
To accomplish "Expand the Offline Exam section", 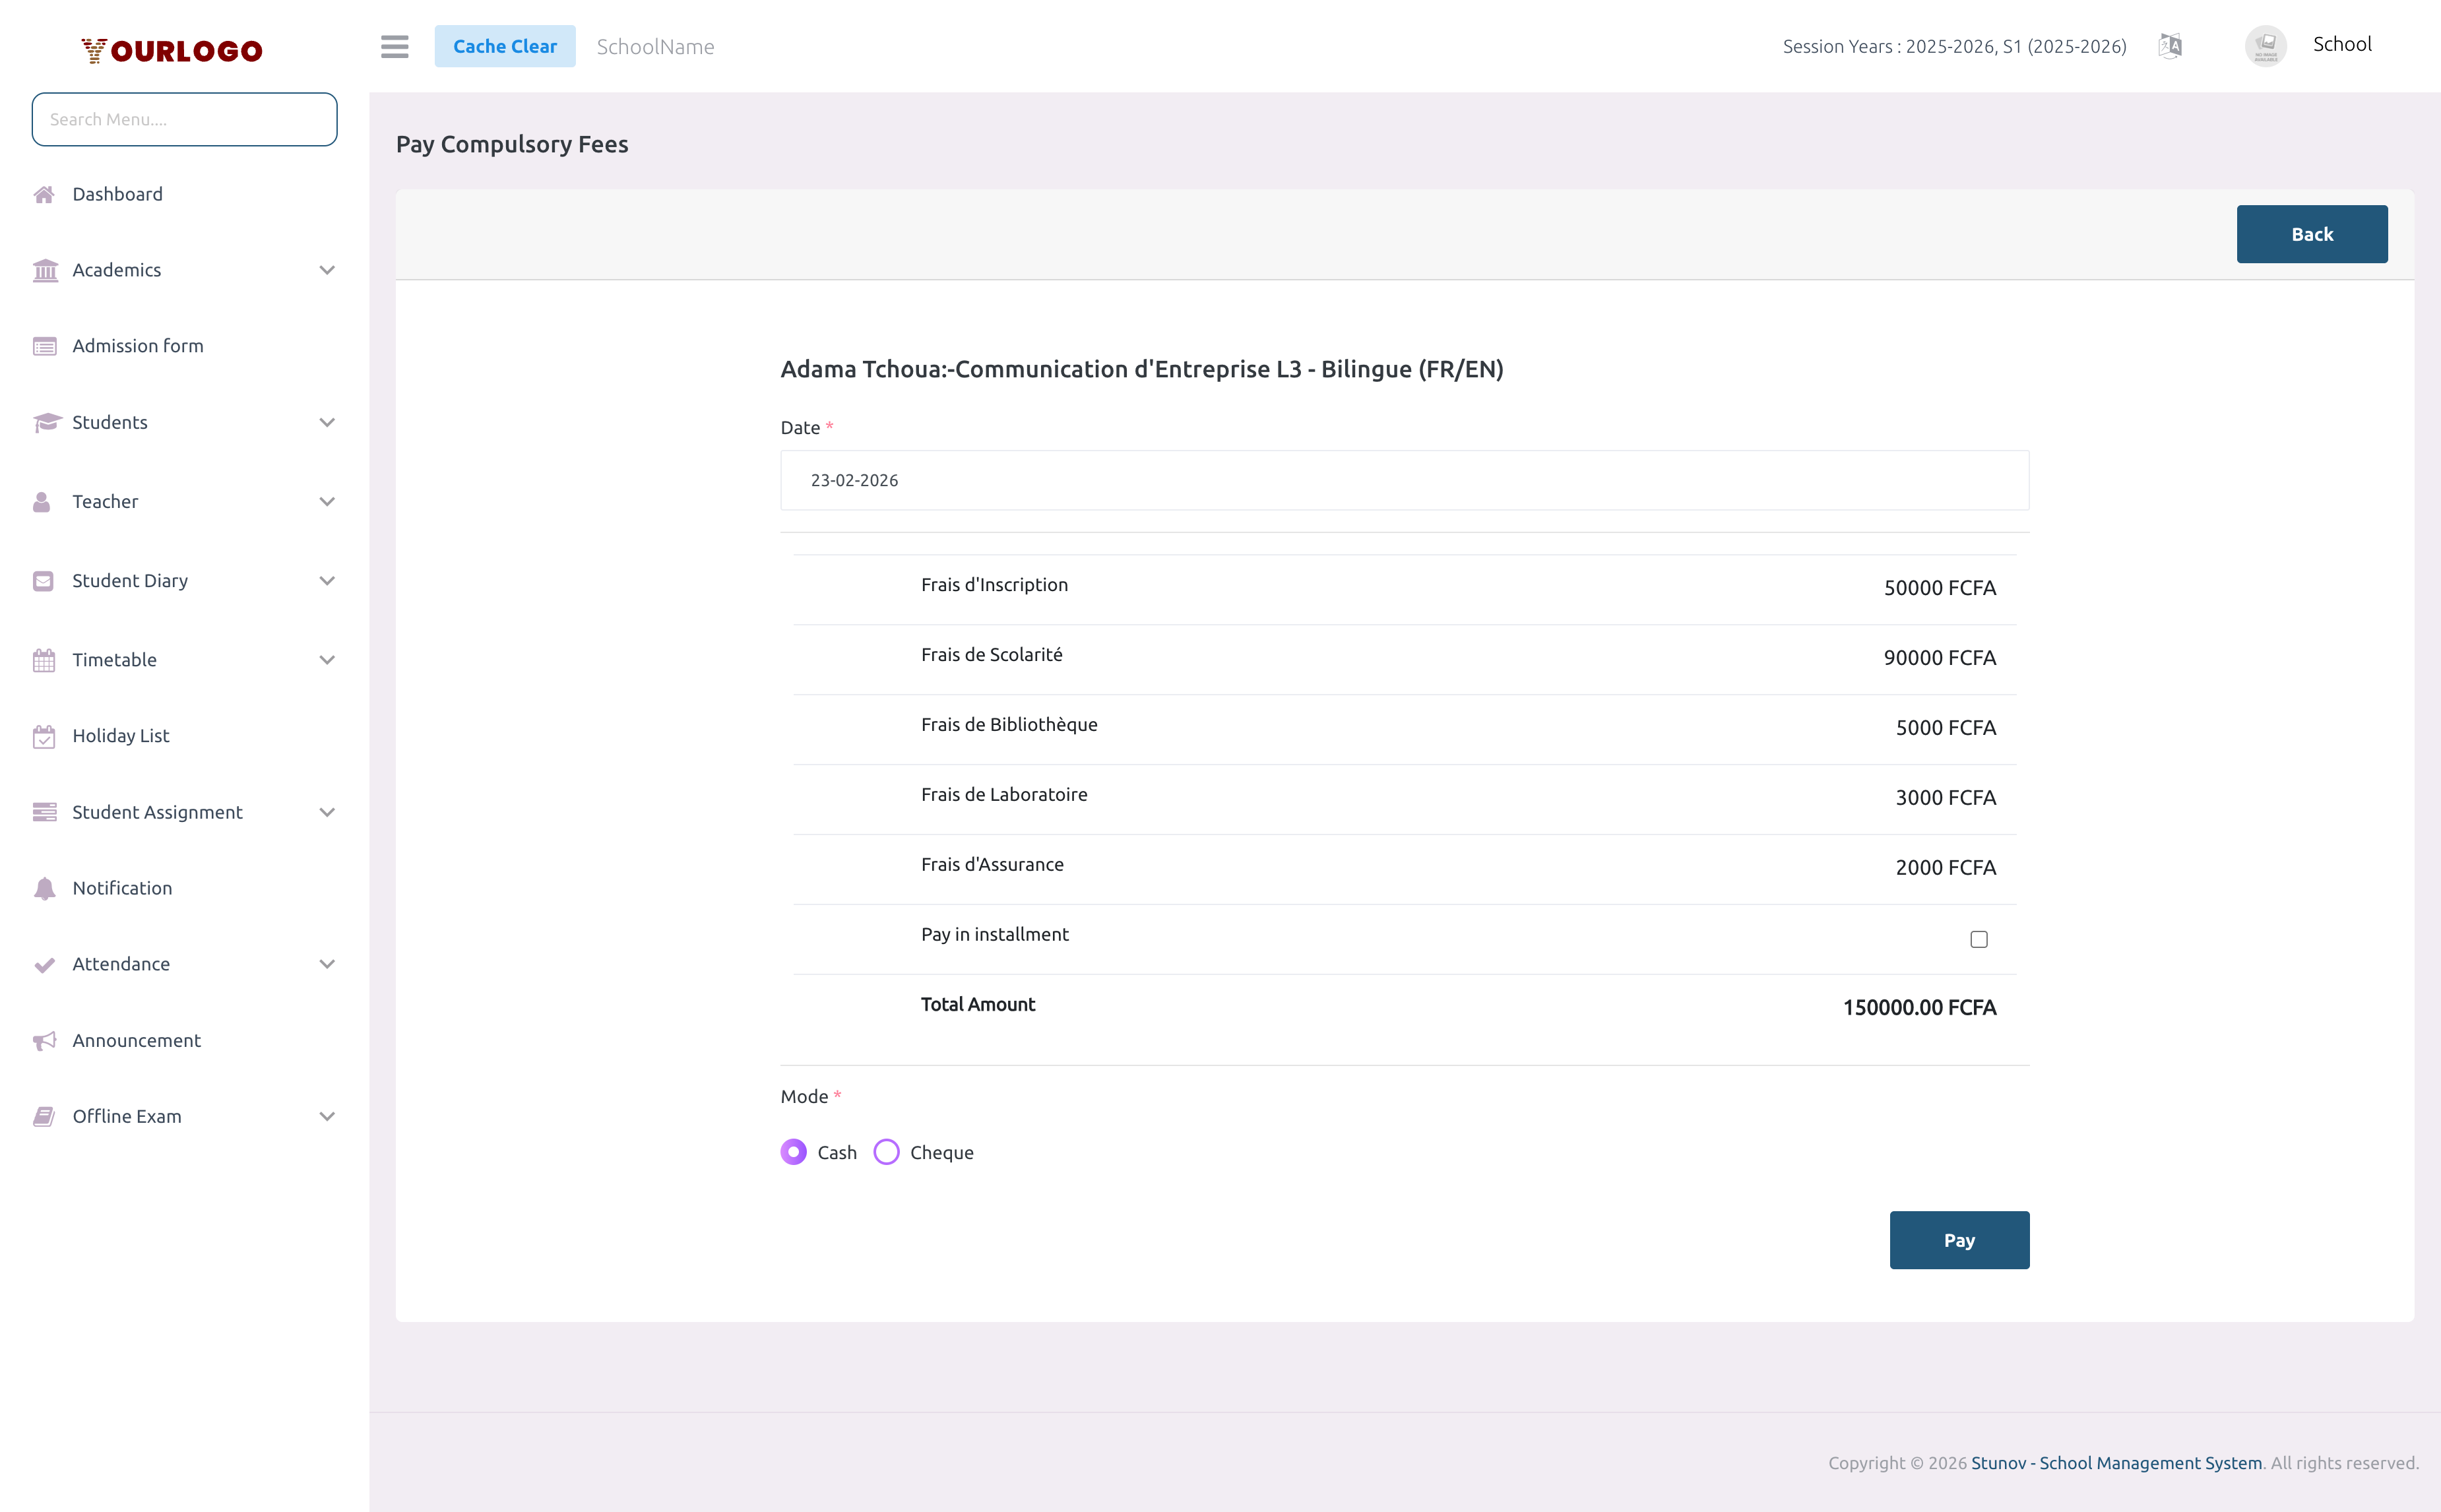I will pos(327,1116).
